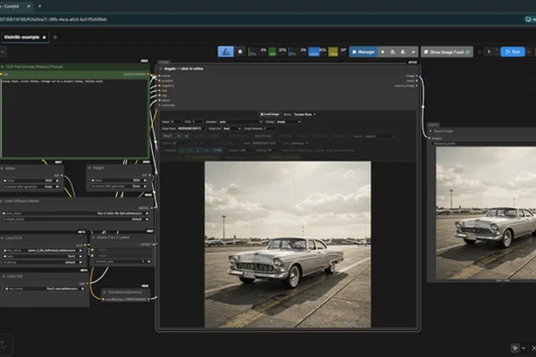Click the icon between the triangle and share arrow
The image size is (536, 357).
point(403,52)
